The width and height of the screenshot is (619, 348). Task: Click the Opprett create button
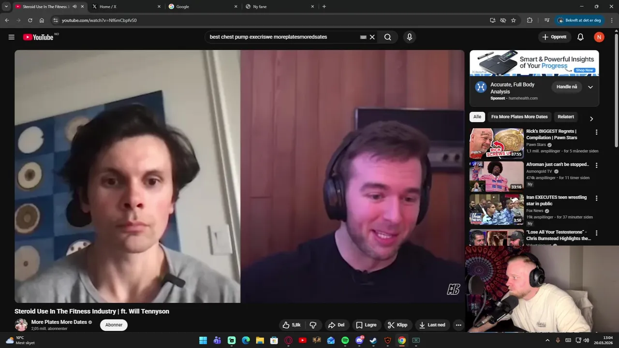[x=554, y=37]
